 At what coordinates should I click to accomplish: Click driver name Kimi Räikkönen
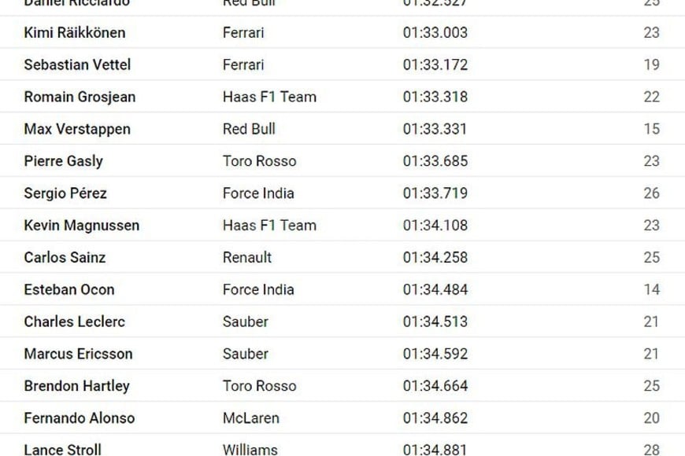coord(75,33)
